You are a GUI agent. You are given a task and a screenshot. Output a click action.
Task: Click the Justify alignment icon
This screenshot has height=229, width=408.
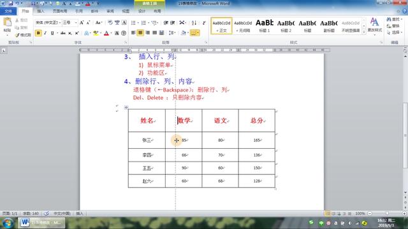tap(154, 32)
